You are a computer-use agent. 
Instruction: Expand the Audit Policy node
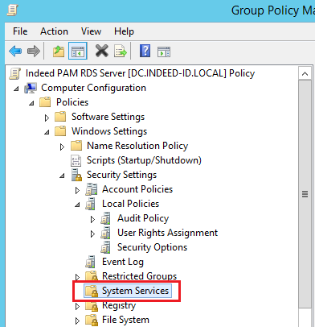click(92, 220)
